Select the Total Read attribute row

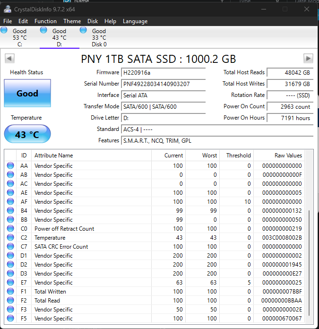point(155,301)
